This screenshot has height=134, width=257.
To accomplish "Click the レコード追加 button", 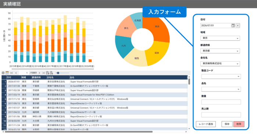I will pyautogui.click(x=206, y=124).
